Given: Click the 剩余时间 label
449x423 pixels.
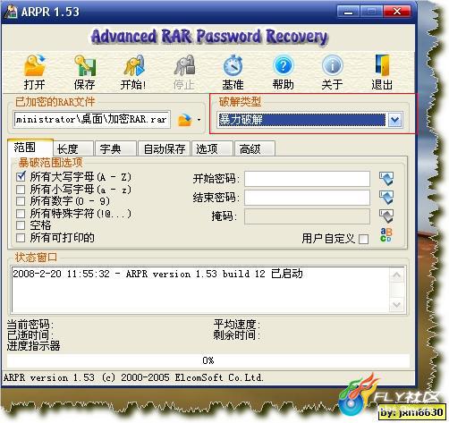Looking at the screenshot, I should click(237, 335).
